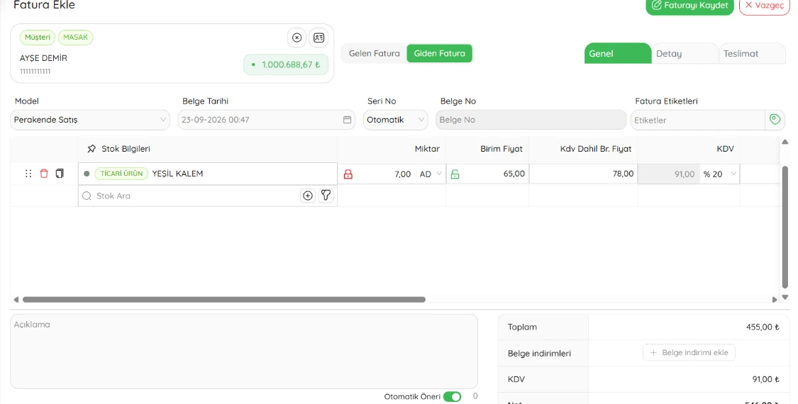
Task: Toggle the Otomatik Öneri switch
Action: 452,396
